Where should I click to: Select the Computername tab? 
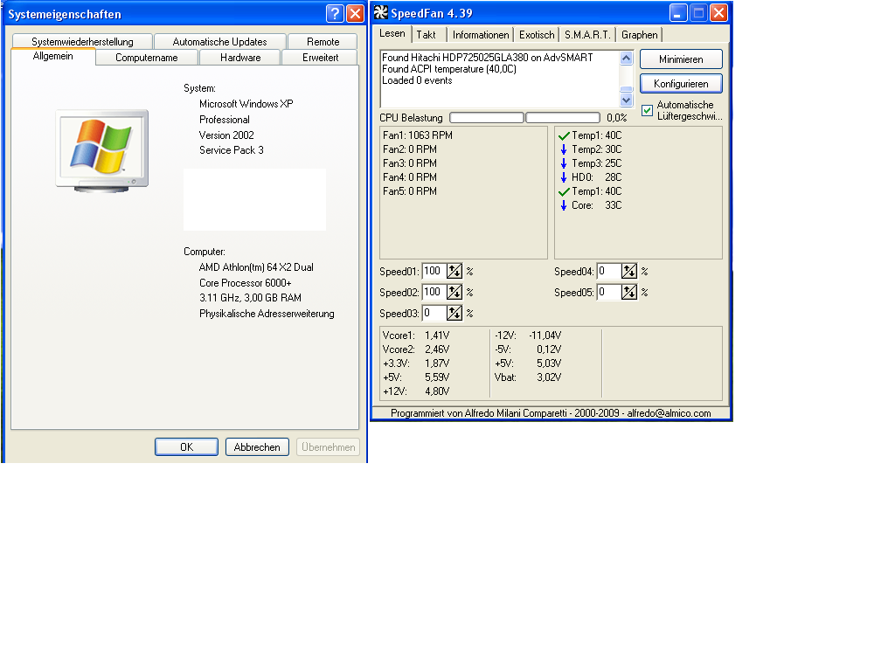147,58
